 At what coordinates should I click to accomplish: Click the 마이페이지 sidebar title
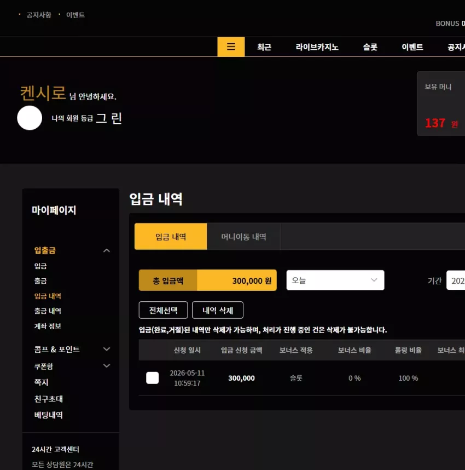(x=54, y=210)
